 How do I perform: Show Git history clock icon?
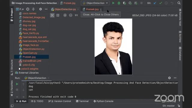(166, 3)
